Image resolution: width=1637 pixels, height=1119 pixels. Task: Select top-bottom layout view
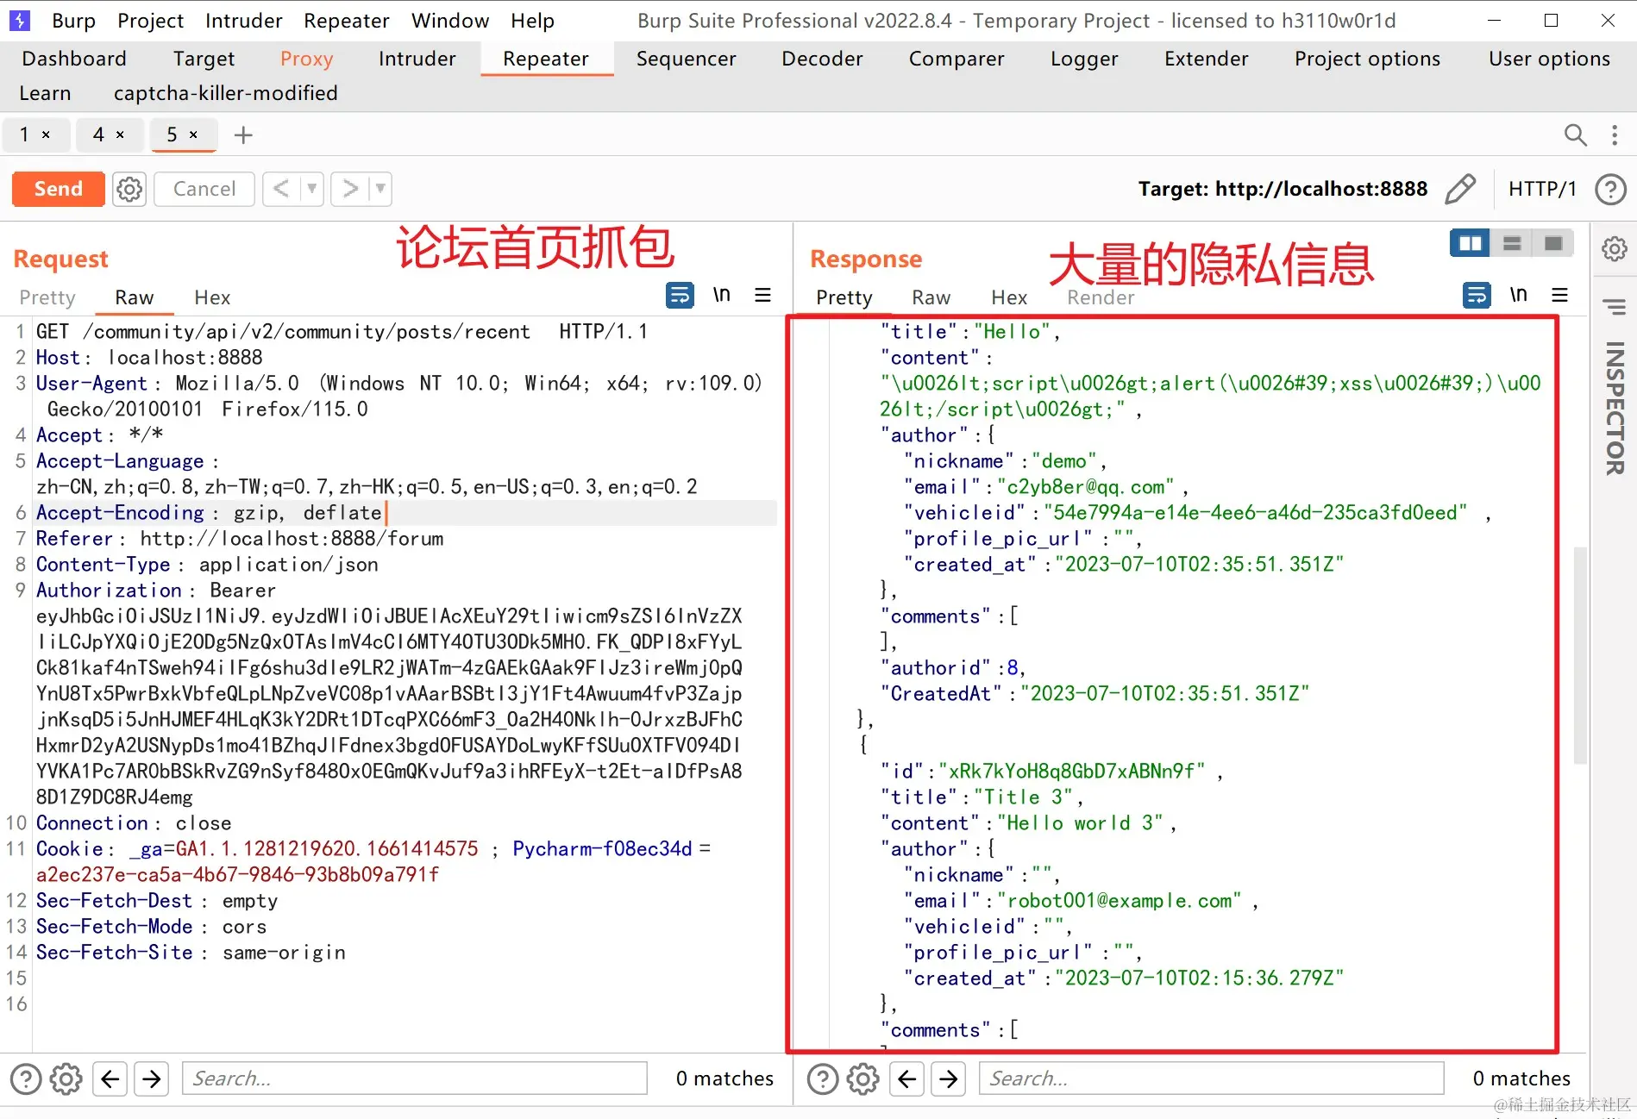pos(1512,244)
